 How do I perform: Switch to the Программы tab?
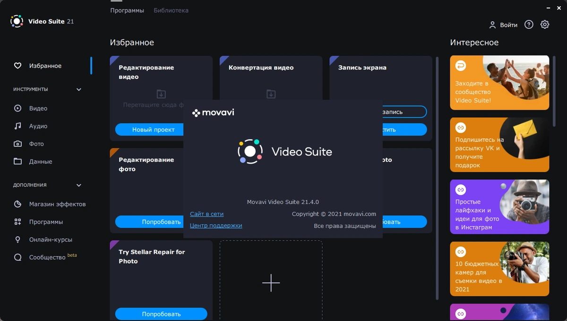pyautogui.click(x=127, y=10)
